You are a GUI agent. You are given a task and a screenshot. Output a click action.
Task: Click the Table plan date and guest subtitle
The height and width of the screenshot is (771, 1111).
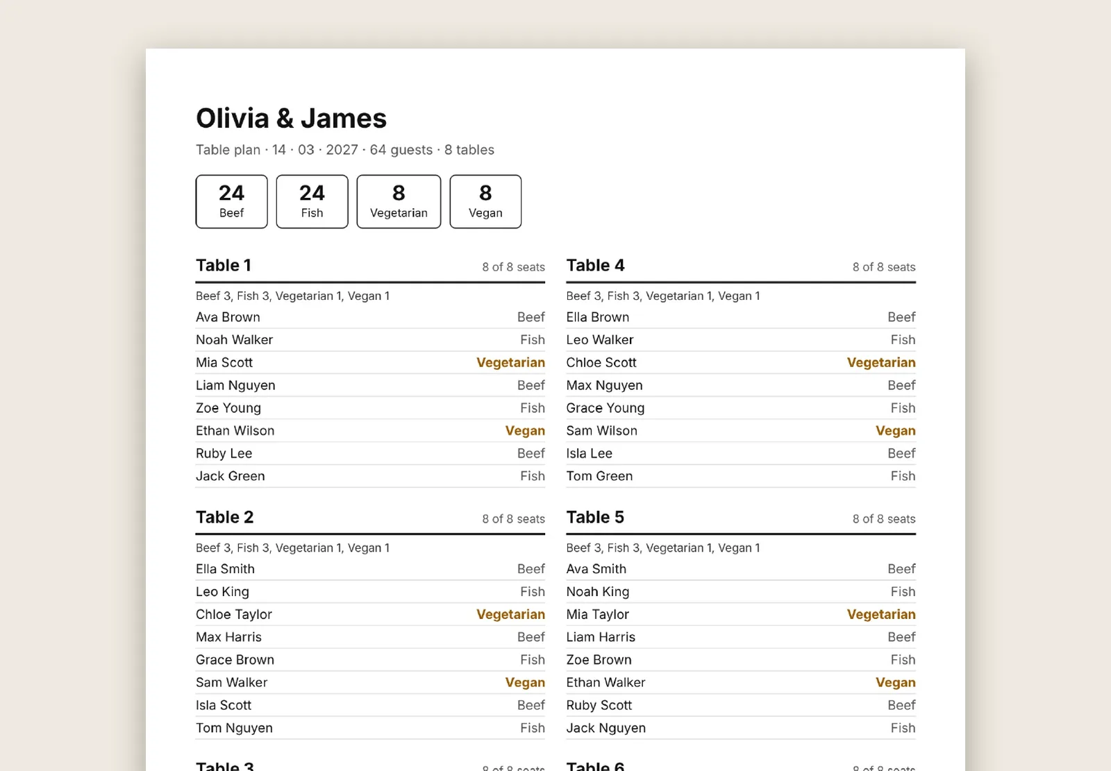click(345, 150)
